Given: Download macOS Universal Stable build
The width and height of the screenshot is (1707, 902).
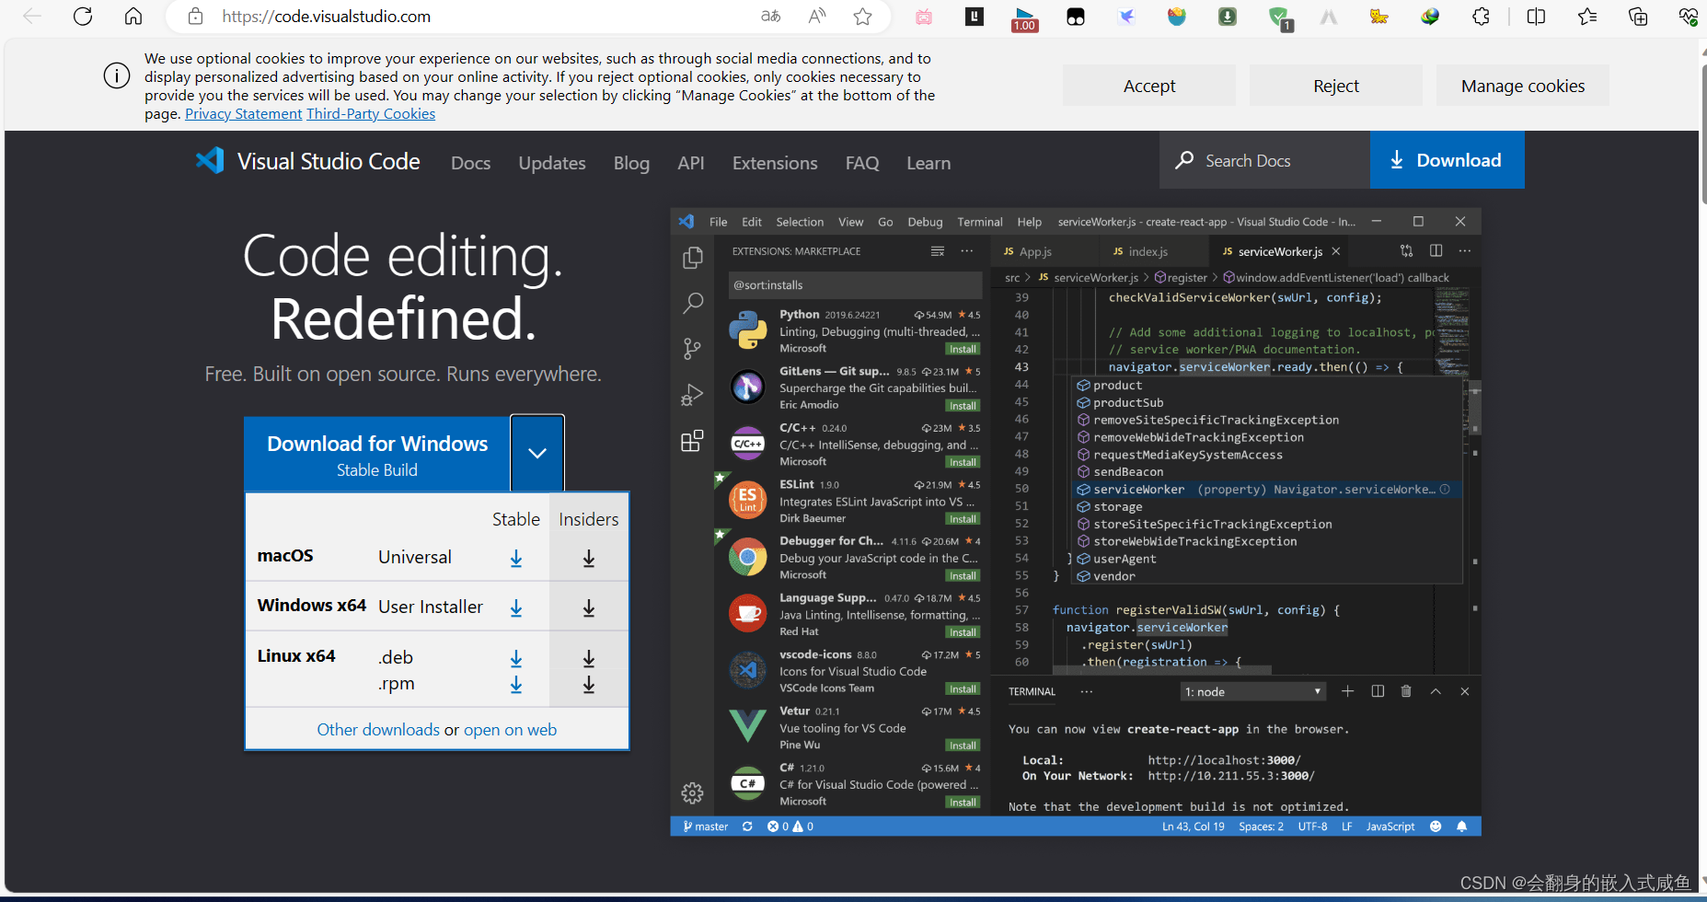Looking at the screenshot, I should (516, 559).
